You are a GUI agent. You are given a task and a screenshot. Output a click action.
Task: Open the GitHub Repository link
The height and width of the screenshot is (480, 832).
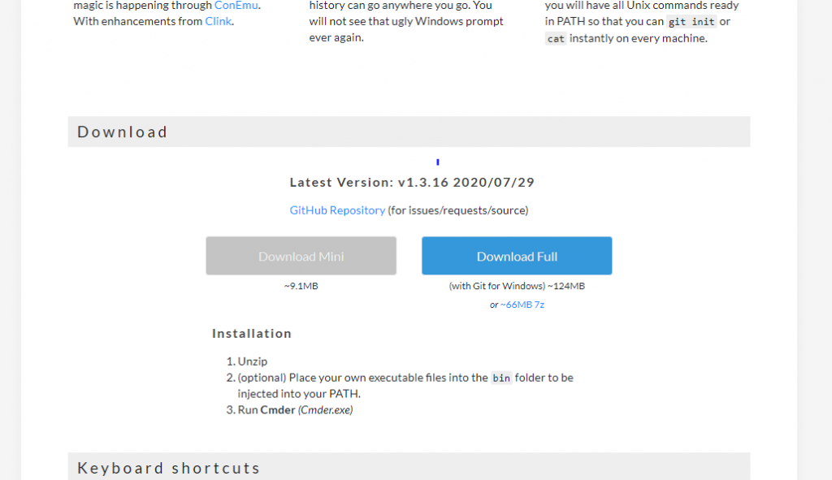click(x=337, y=210)
